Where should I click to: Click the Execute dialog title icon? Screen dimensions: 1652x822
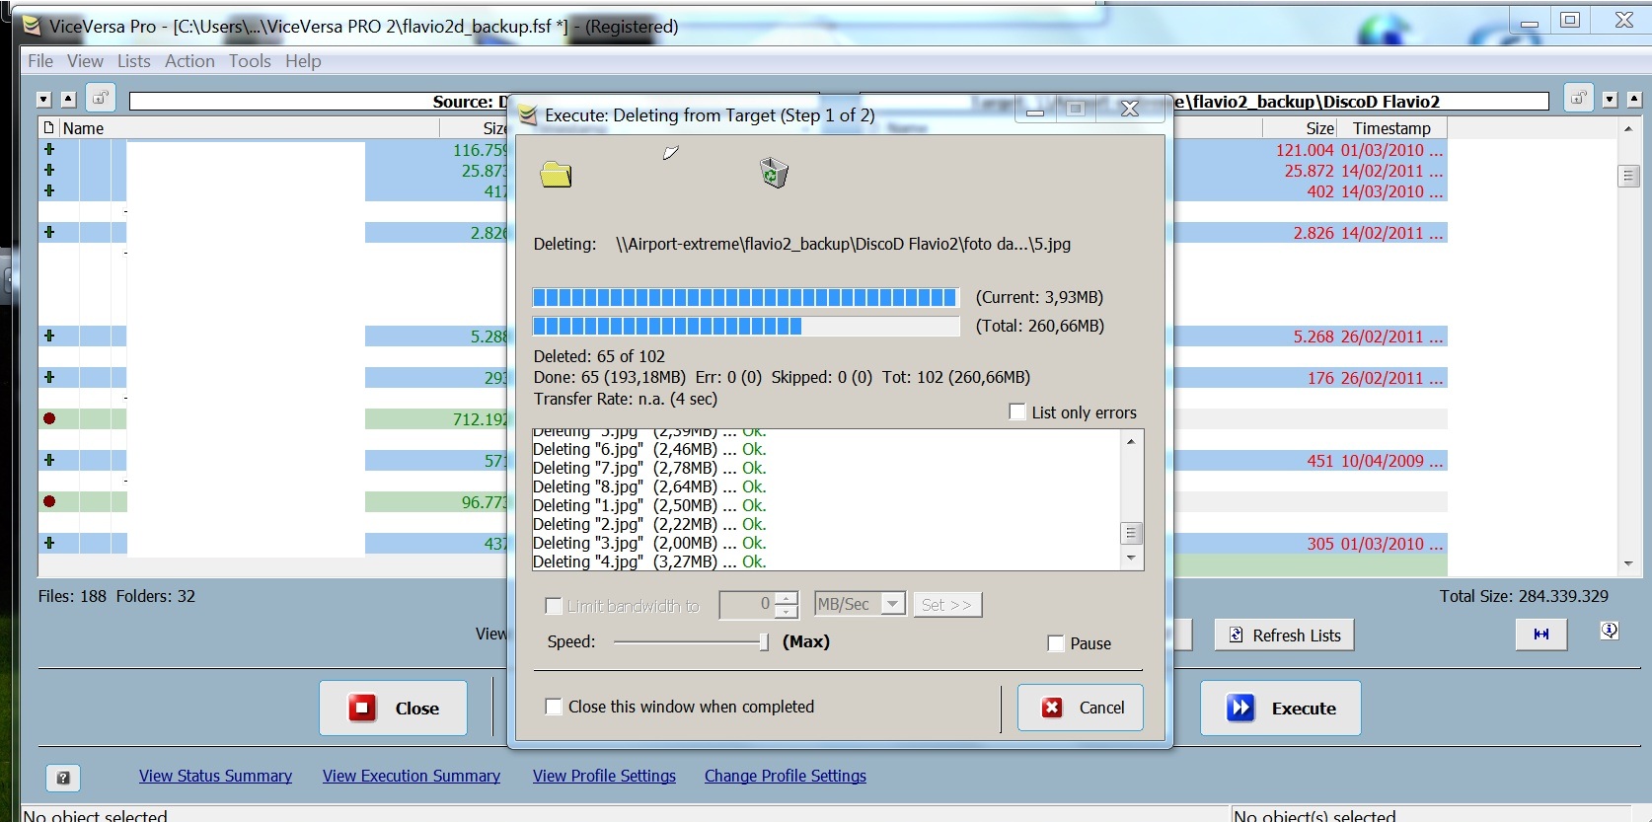[x=528, y=115]
